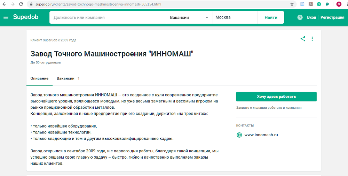Edit the 'Москва' city field

[235, 17]
